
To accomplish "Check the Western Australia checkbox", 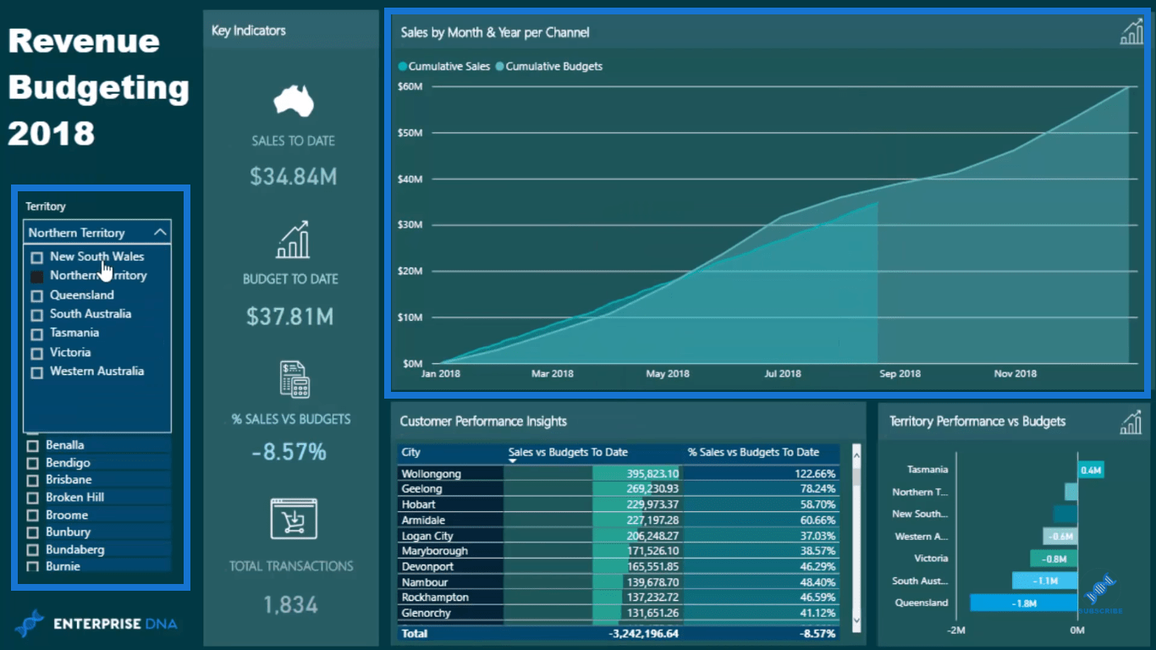I will [36, 372].
